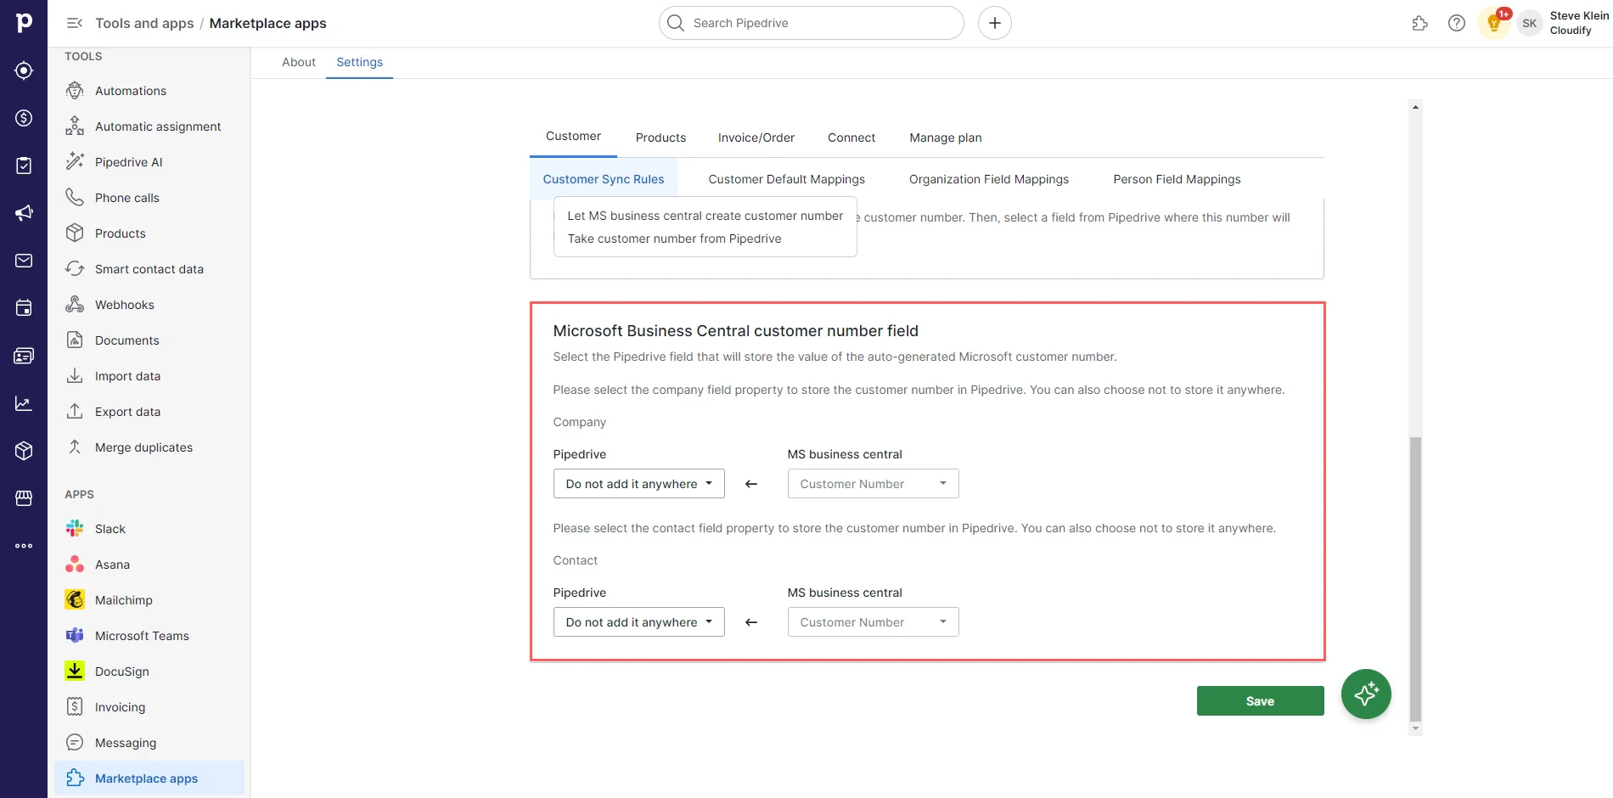Open DocuSign app from the sidebar

[x=149, y=672]
